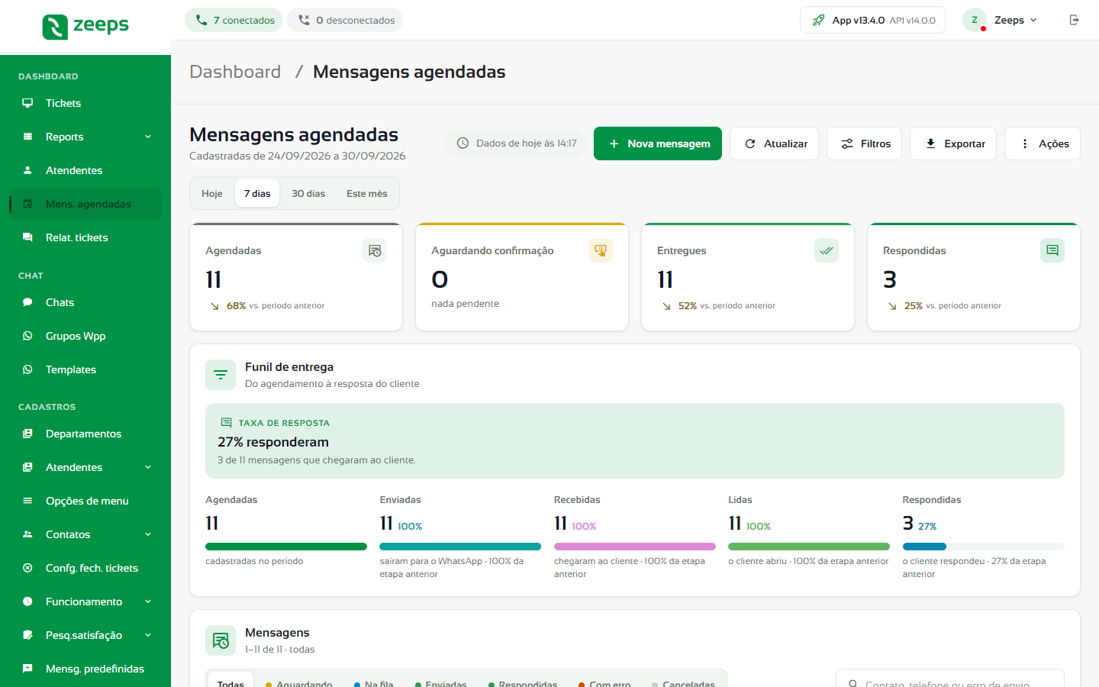
Task: Expand the Atendentes submenu chevron under Cadastros
Action: (148, 467)
